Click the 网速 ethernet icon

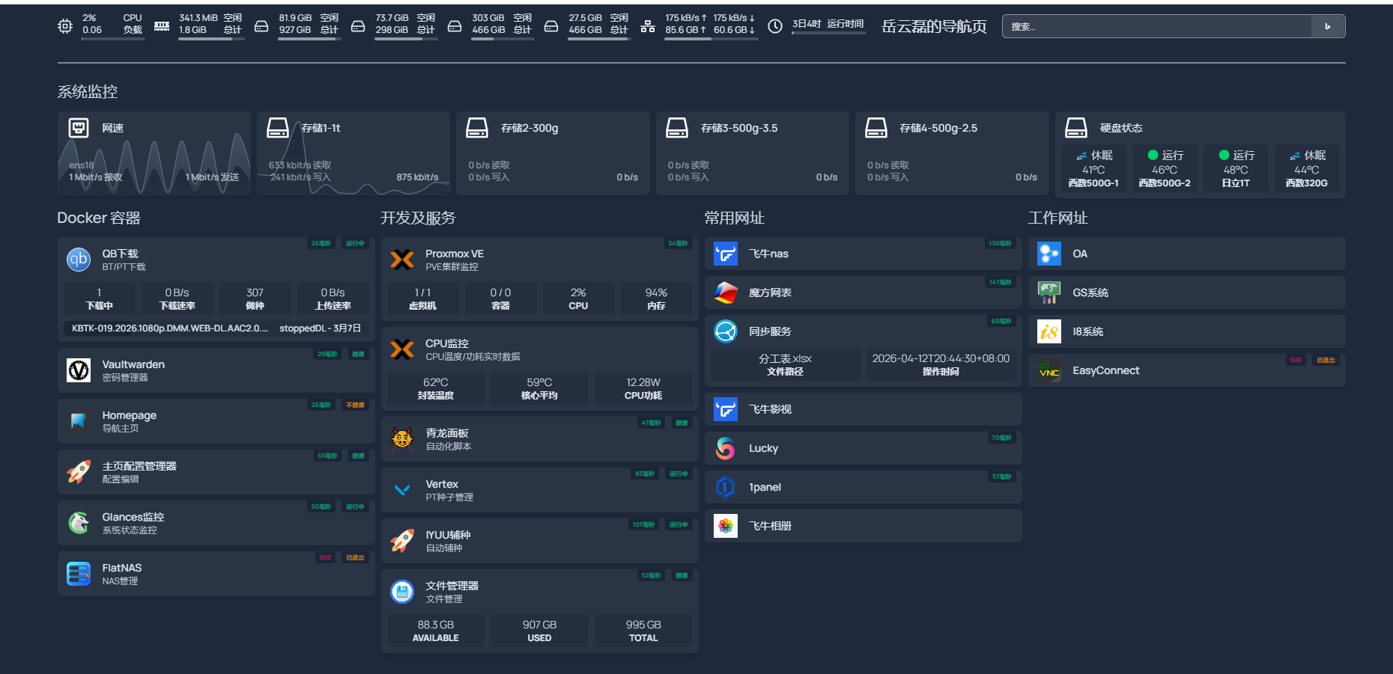(79, 128)
